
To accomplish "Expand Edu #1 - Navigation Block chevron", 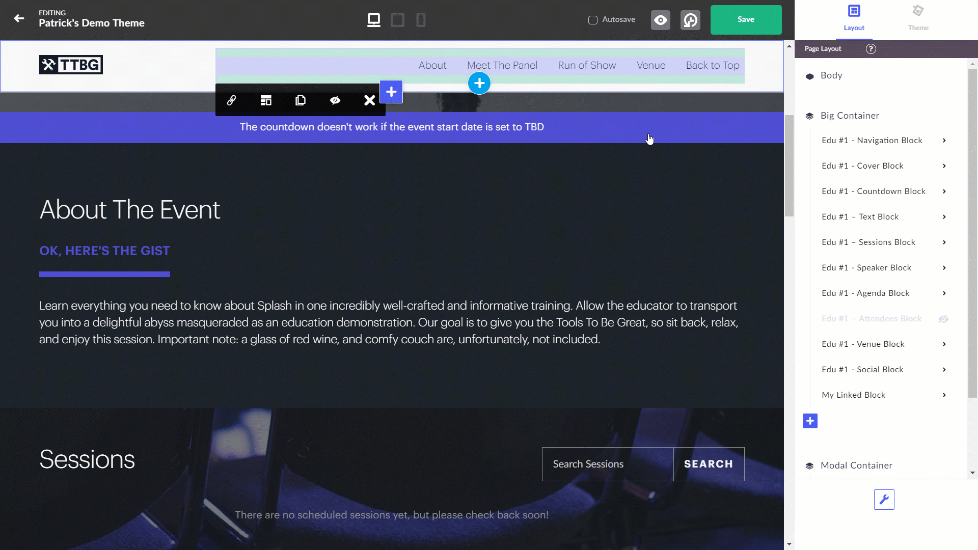I will click(x=944, y=141).
